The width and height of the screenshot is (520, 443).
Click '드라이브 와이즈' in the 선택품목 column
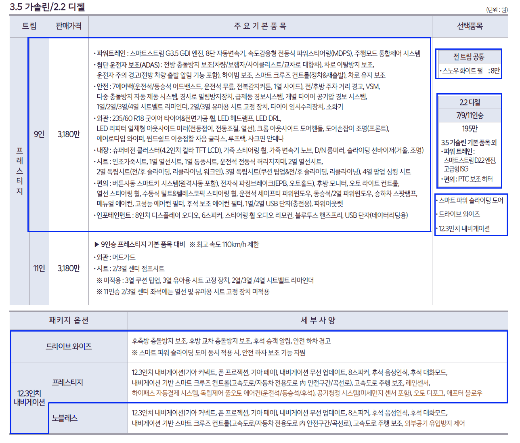click(458, 214)
